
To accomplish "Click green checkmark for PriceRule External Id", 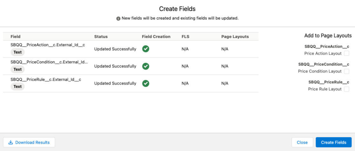I will [x=146, y=83].
